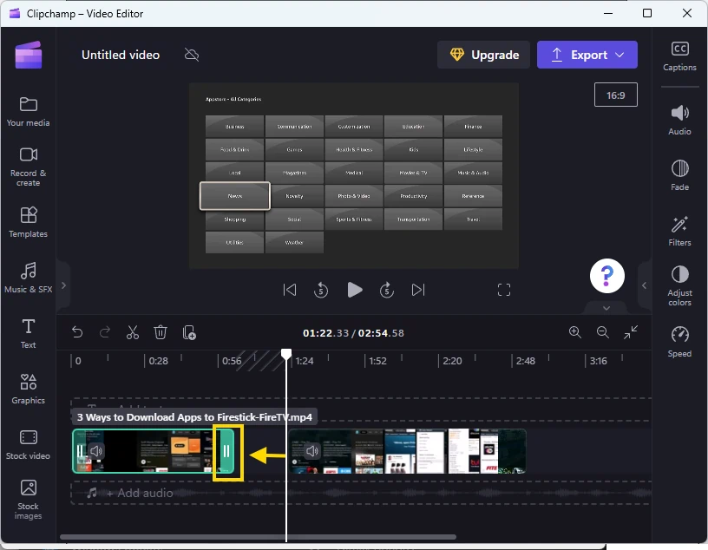Open Record & create panel
The height and width of the screenshot is (550, 708).
point(28,167)
